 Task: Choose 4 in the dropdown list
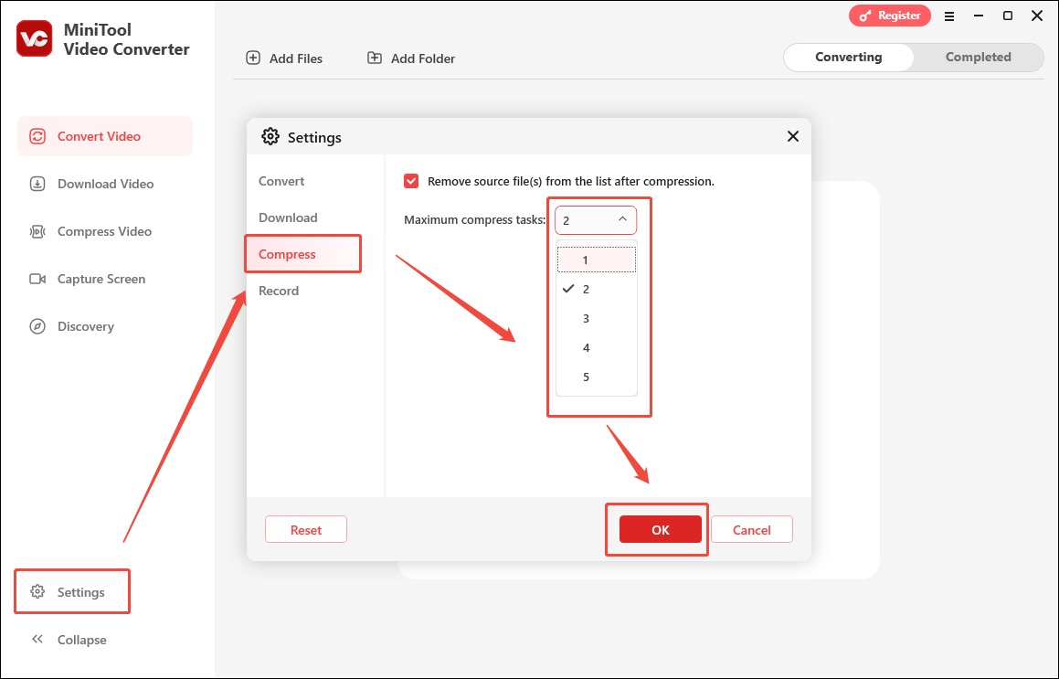[597, 347]
